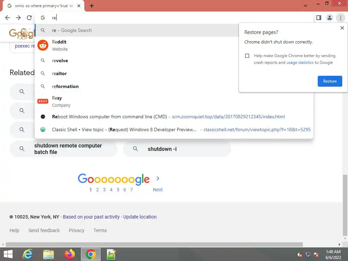Click the Action Center flag tray icon

click(x=316, y=255)
